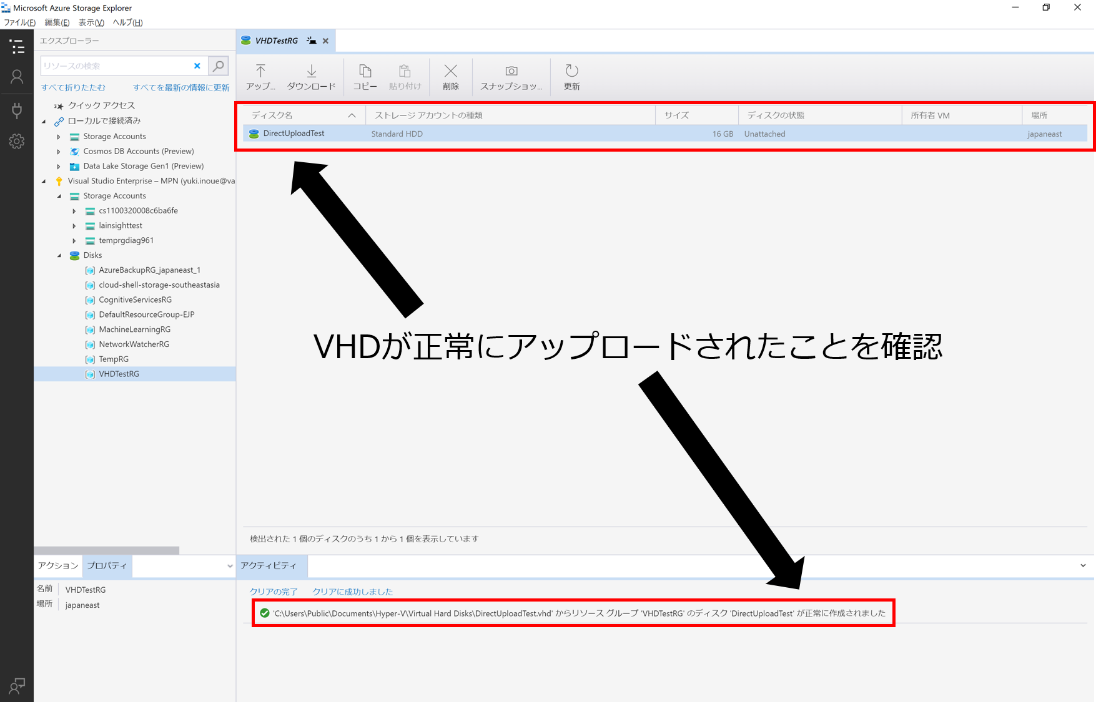Click the VHD created success message

click(x=579, y=613)
